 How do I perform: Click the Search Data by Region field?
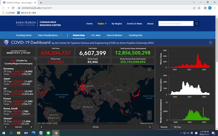pos(176,24)
